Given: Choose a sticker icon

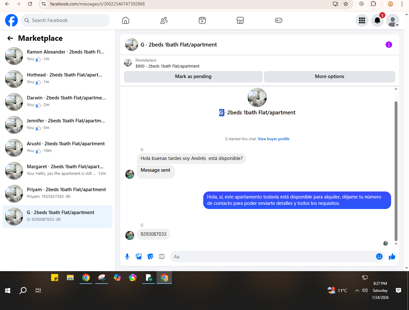Looking at the screenshot, I should [150, 256].
